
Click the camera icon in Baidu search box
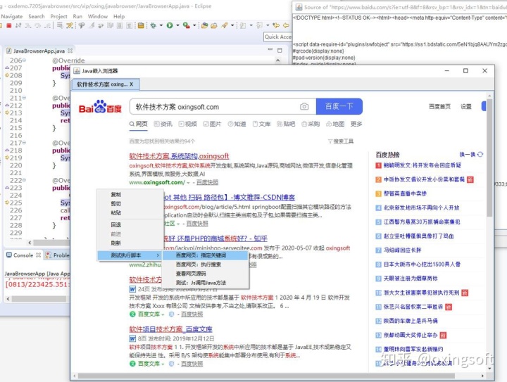click(304, 106)
